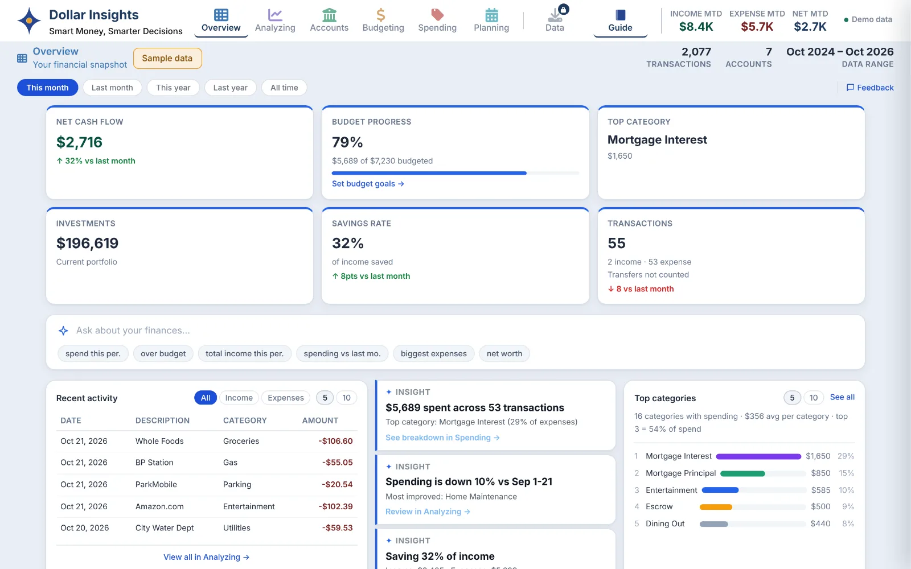Switch to the Accounts tab label
This screenshot has width=911, height=569.
329,28
